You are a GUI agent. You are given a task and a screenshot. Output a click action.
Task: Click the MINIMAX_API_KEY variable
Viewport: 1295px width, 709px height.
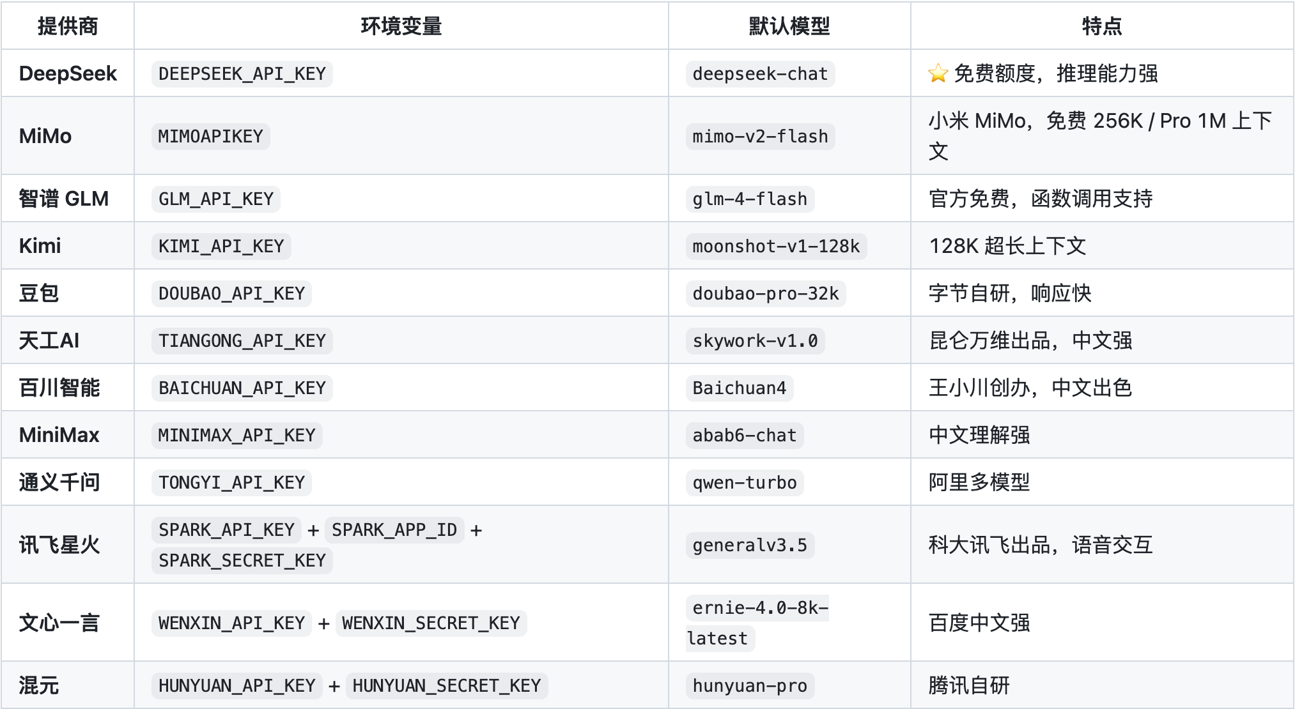pyautogui.click(x=237, y=435)
